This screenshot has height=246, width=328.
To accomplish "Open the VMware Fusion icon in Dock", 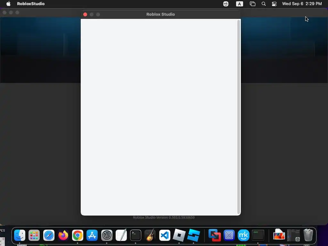I will tap(215, 235).
